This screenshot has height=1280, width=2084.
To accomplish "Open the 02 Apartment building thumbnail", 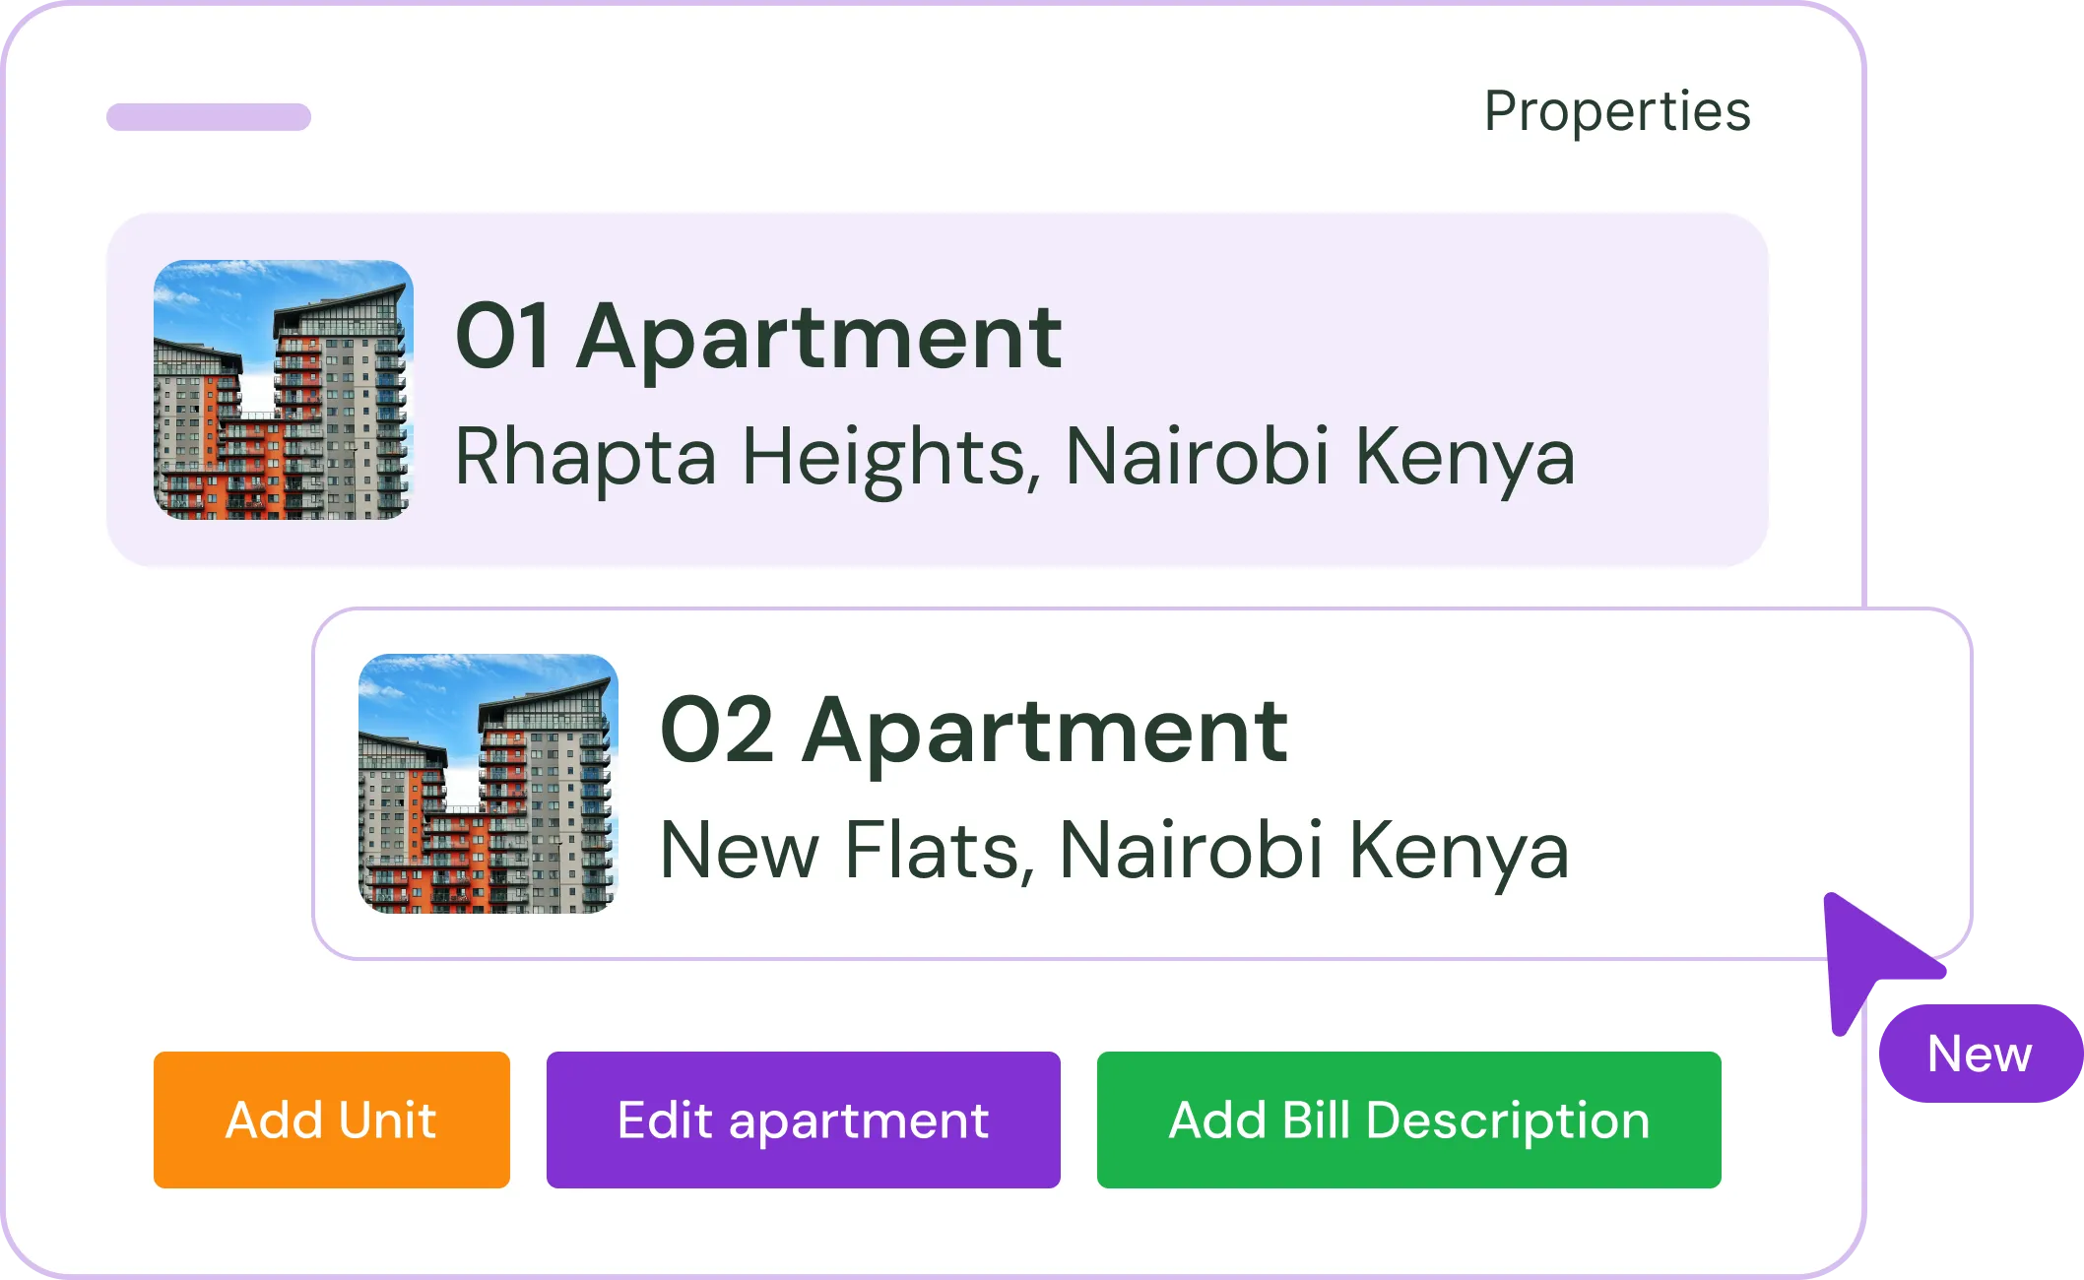I will tap(488, 784).
